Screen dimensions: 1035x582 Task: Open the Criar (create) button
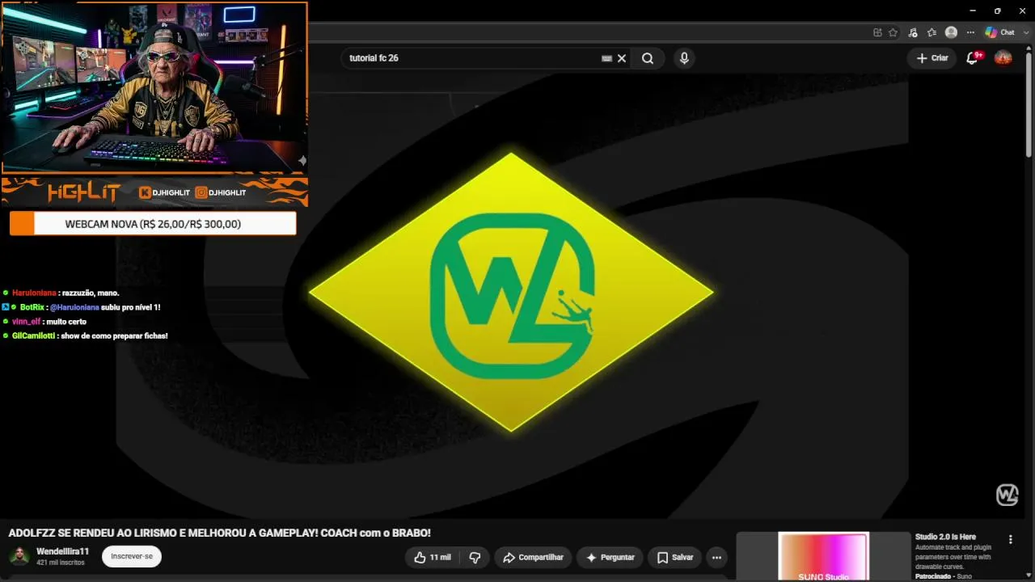click(x=931, y=58)
